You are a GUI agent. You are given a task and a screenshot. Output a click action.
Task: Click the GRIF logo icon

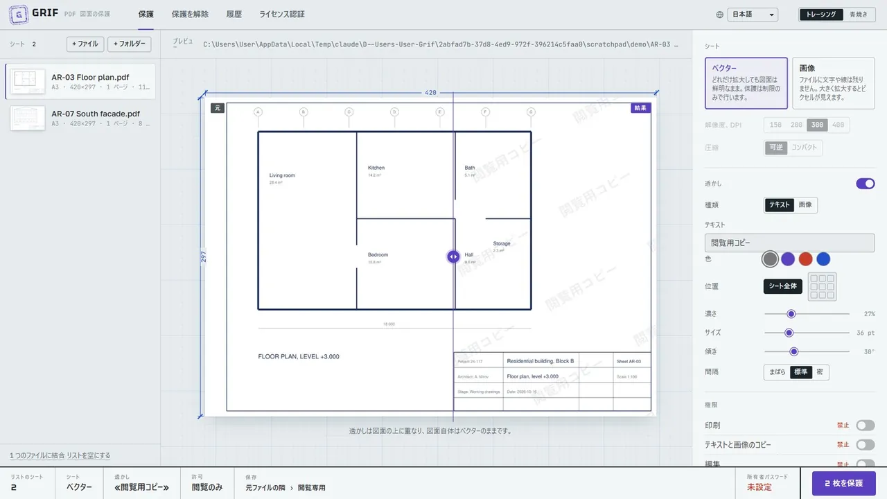(x=17, y=14)
